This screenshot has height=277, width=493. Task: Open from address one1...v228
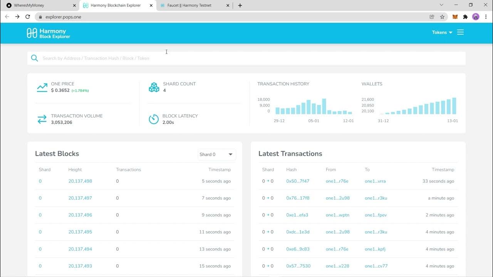click(337, 266)
